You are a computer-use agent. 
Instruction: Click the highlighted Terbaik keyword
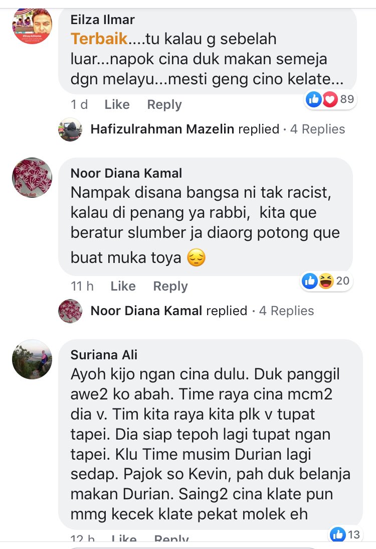point(99,39)
